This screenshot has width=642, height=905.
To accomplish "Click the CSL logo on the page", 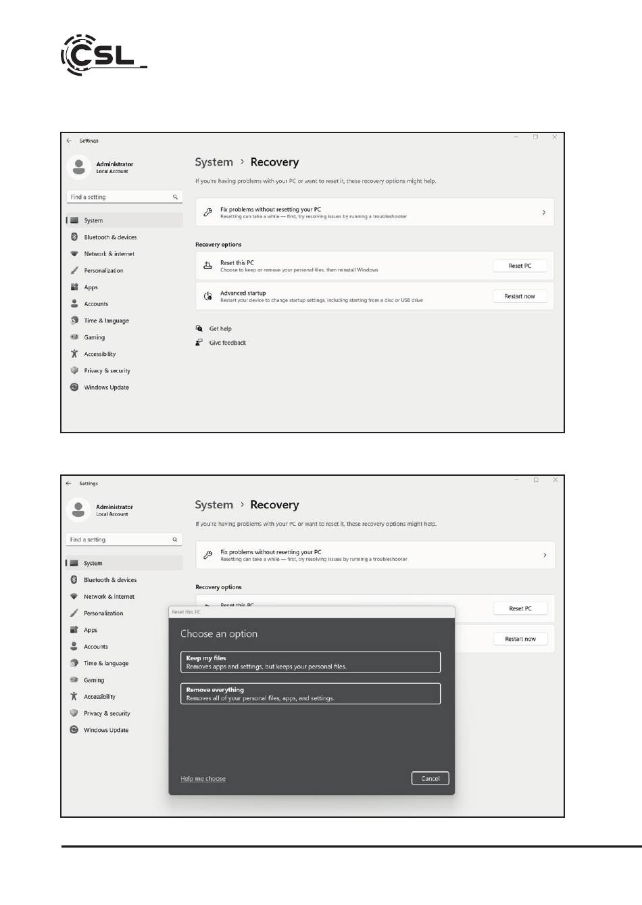I will pos(103,55).
